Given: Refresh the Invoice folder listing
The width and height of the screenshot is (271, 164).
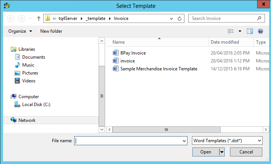Looking at the screenshot, I should pos(180,18).
